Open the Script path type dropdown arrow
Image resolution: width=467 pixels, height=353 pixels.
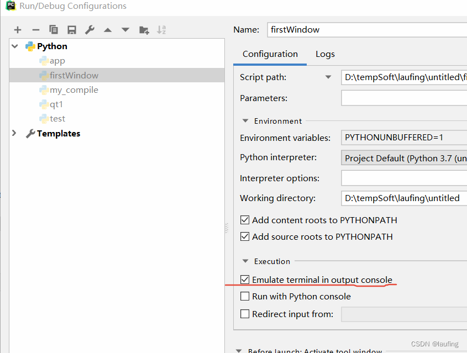328,77
